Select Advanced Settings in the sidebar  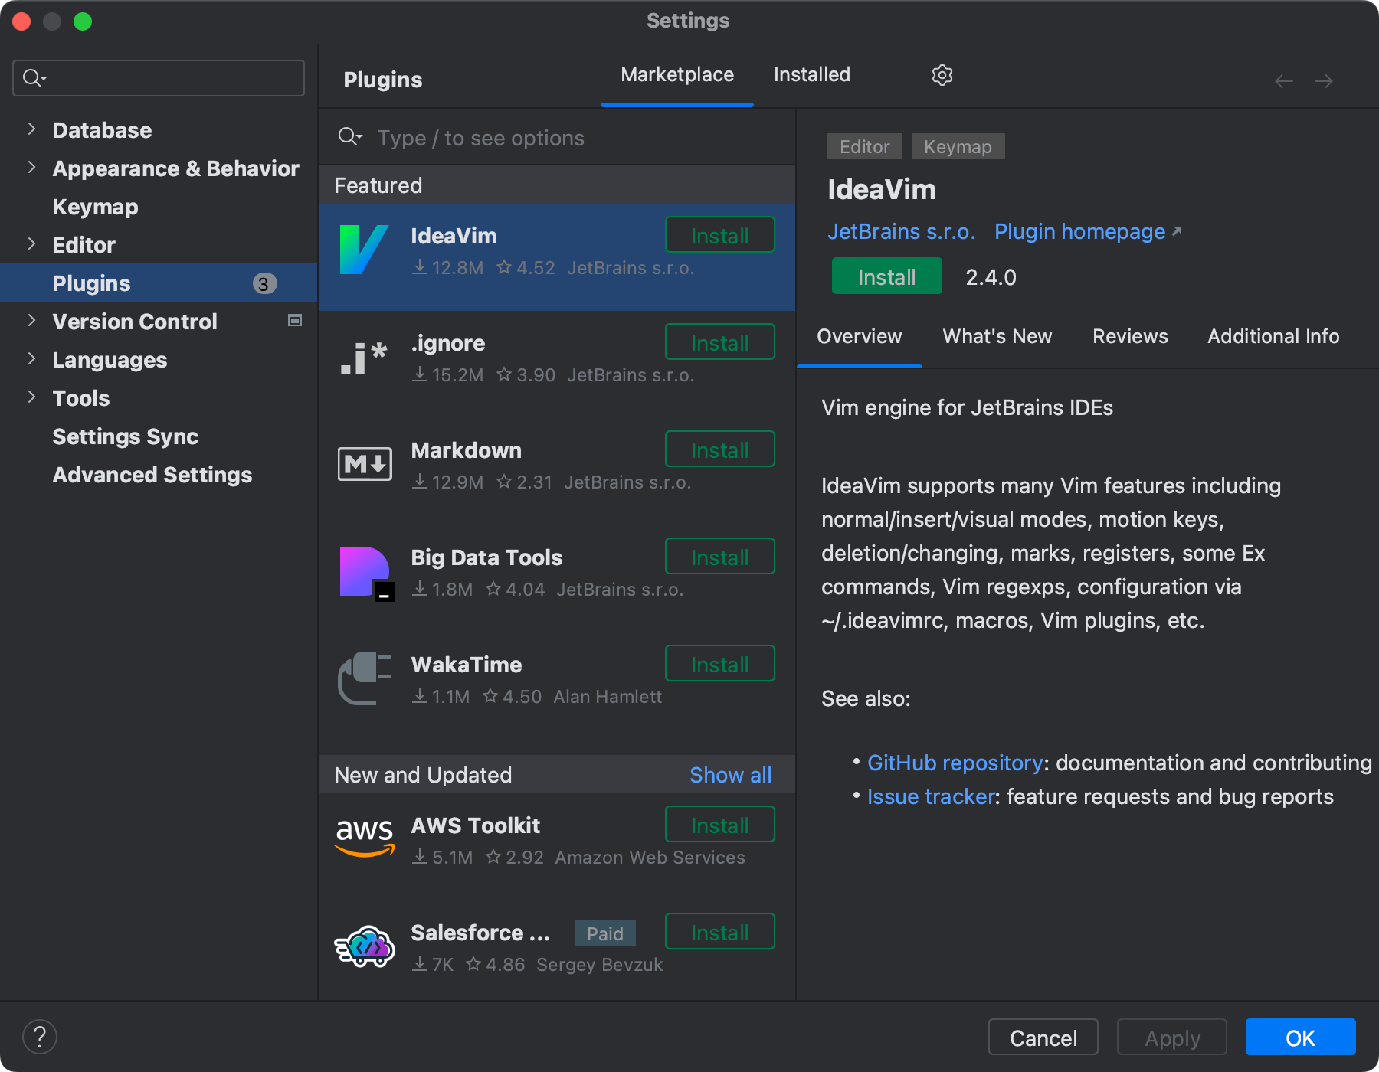click(x=152, y=474)
